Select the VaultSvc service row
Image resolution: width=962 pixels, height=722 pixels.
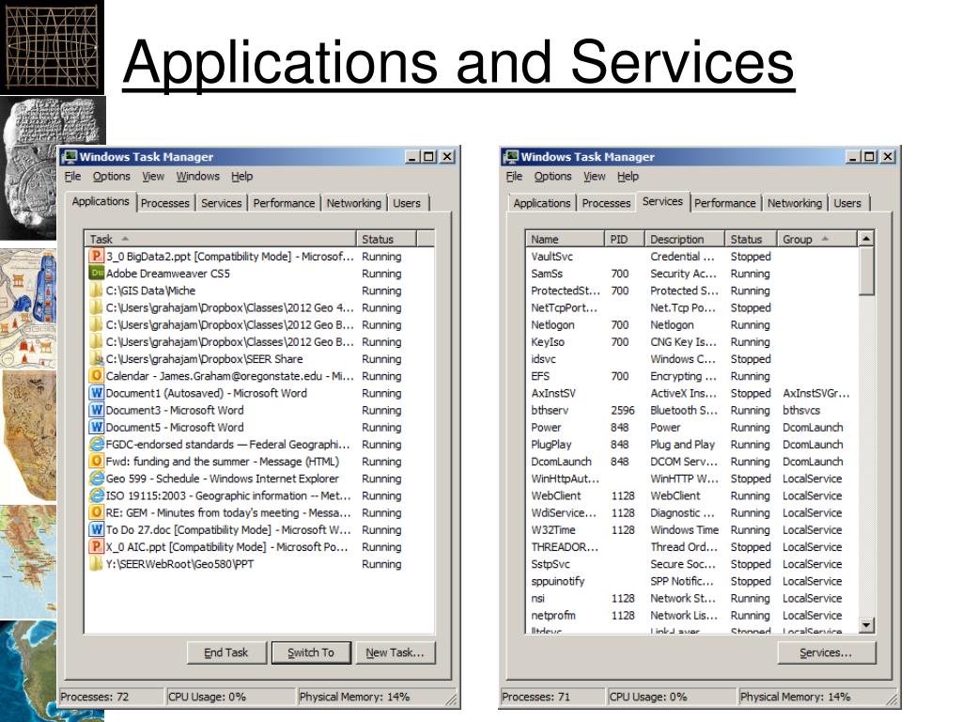691,256
